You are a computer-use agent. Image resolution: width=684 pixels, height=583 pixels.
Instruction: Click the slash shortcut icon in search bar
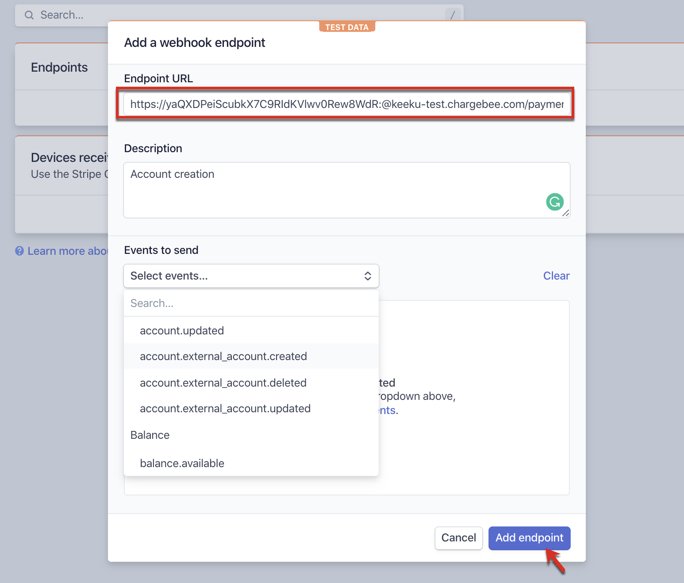pos(452,15)
